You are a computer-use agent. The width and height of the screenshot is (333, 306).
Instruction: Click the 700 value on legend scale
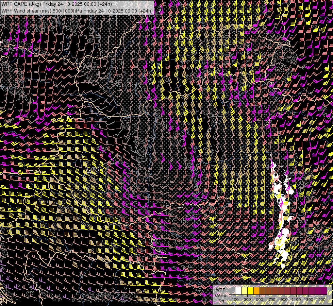tap(272, 299)
